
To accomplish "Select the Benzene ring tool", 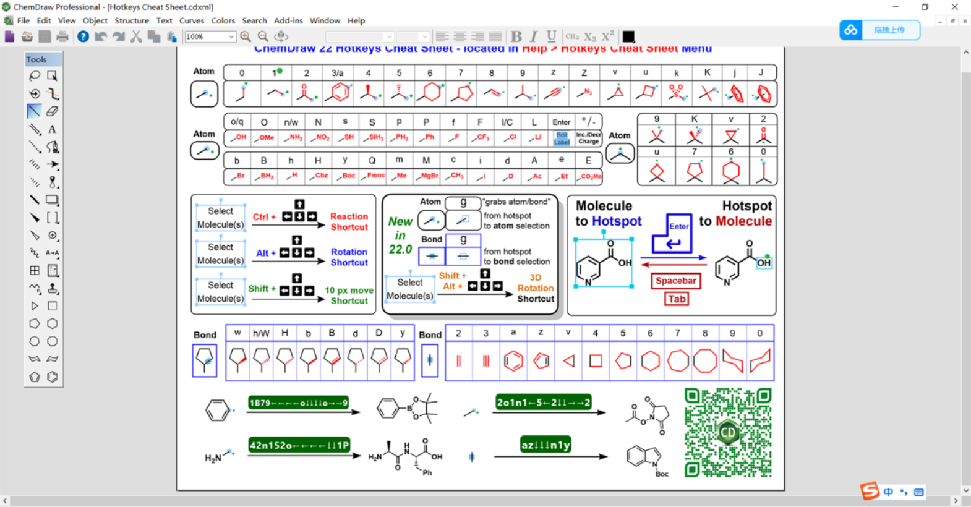I will 53,377.
